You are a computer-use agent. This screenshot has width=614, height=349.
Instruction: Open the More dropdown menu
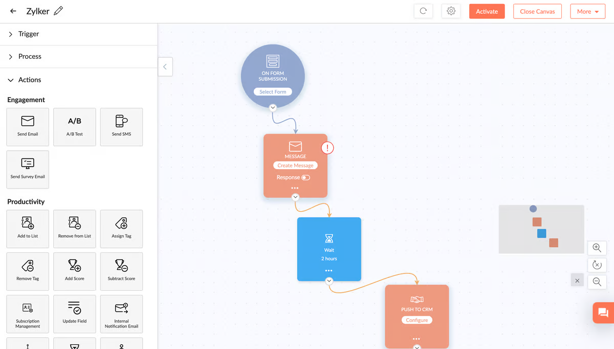(587, 11)
